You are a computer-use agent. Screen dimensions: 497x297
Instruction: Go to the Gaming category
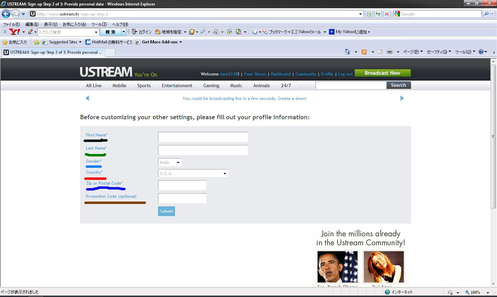tap(211, 85)
